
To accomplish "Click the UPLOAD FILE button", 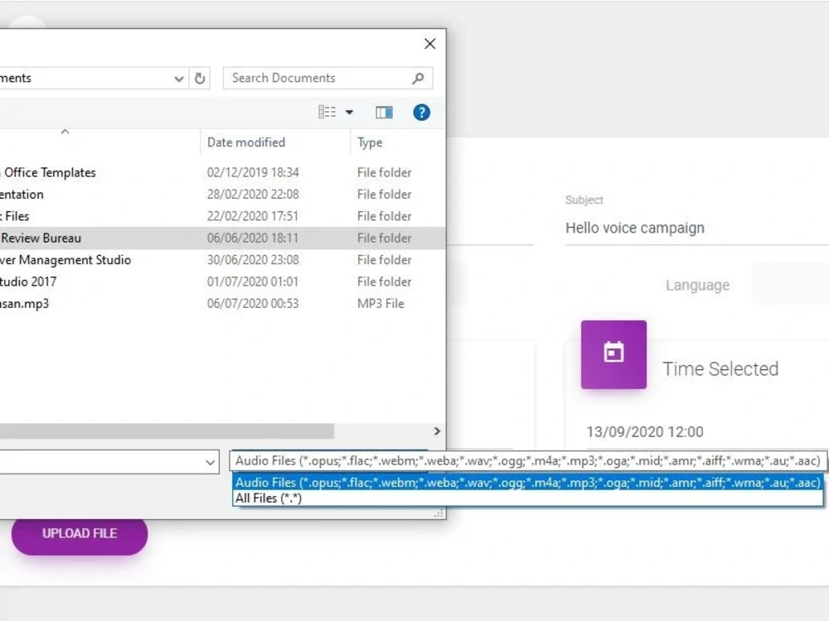I will pyautogui.click(x=80, y=533).
